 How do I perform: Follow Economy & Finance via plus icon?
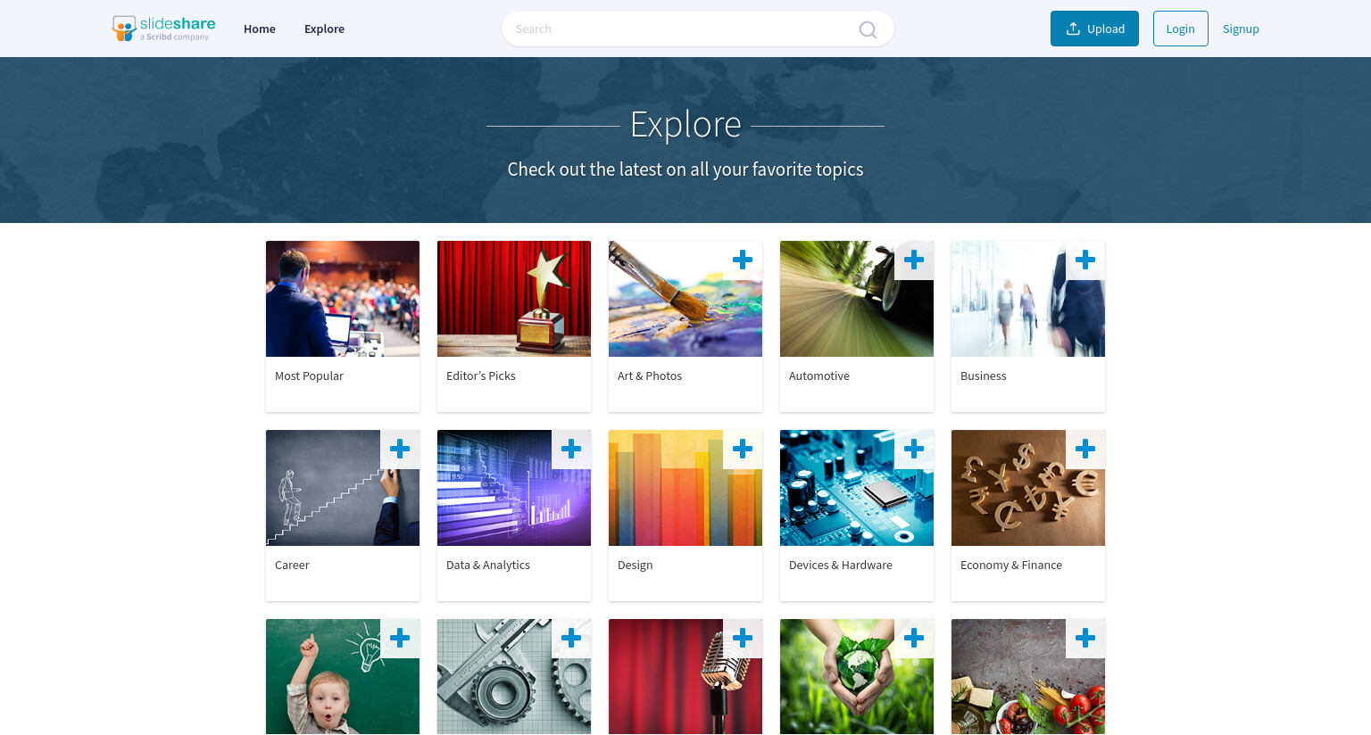point(1085,449)
